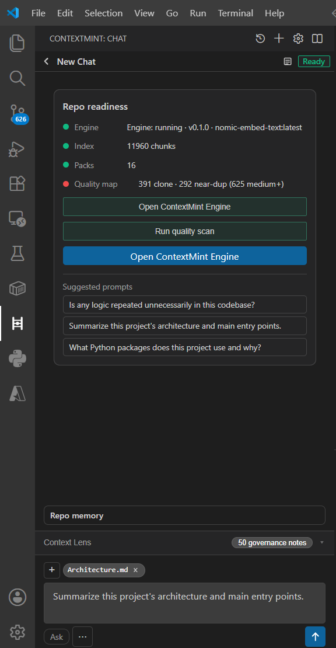The image size is (336, 648).
Task: Choose the Python packages suggested prompt
Action: pos(184,347)
